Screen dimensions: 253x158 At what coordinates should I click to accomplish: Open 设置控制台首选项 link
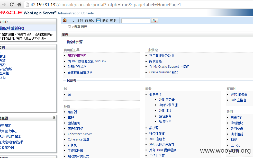pos(80,72)
